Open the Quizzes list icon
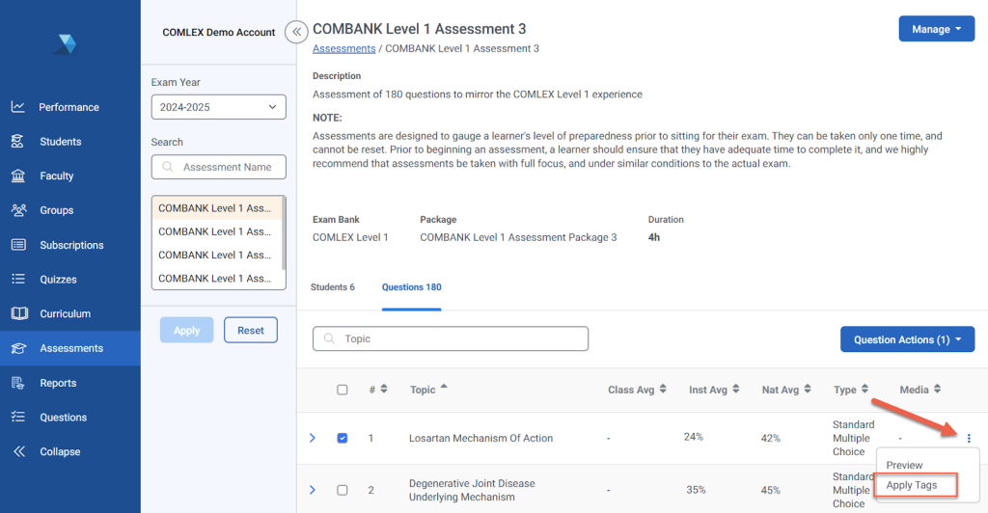 click(18, 280)
